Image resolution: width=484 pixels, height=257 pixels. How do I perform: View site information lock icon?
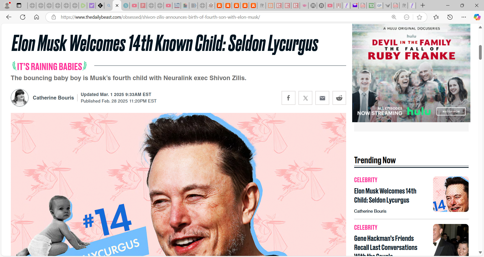pyautogui.click(x=53, y=17)
